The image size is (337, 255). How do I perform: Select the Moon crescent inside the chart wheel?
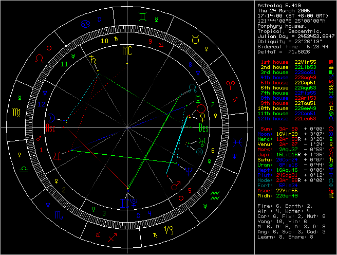(52, 117)
